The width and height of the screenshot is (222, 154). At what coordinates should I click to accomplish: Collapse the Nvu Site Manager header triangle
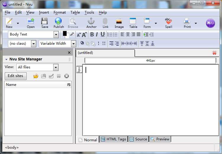point(6,59)
